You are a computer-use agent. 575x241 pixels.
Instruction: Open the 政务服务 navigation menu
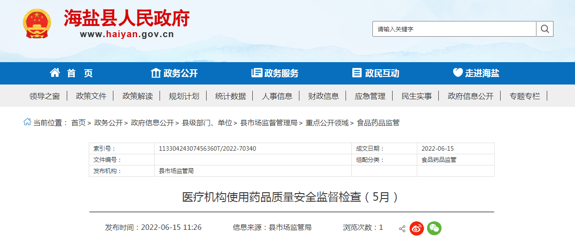click(x=275, y=73)
